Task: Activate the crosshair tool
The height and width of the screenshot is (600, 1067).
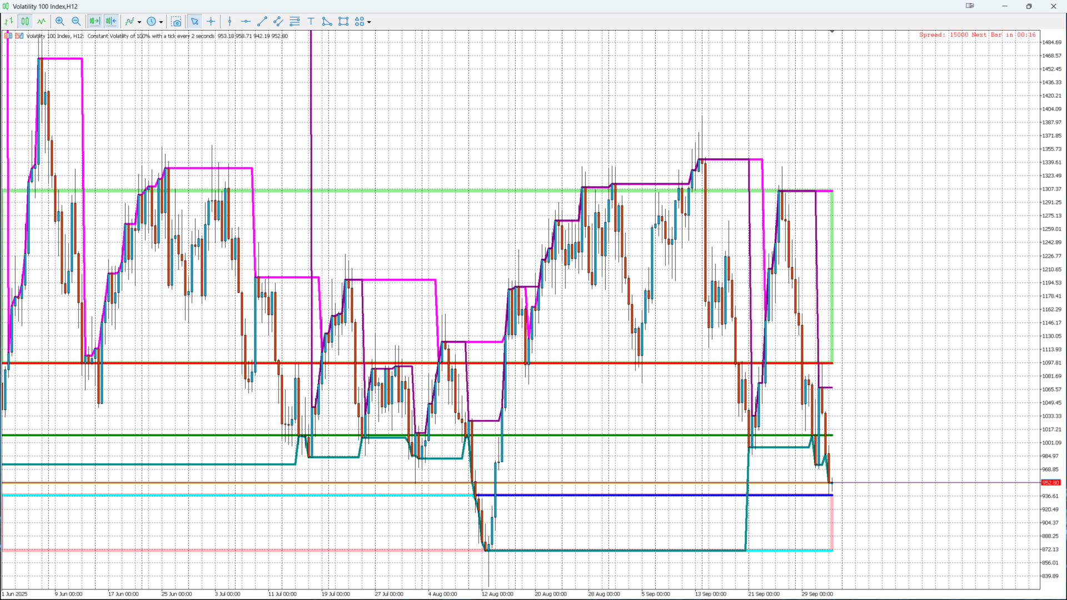Action: click(211, 22)
